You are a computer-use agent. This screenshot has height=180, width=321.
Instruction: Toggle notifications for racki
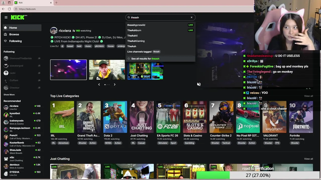coord(39,73)
